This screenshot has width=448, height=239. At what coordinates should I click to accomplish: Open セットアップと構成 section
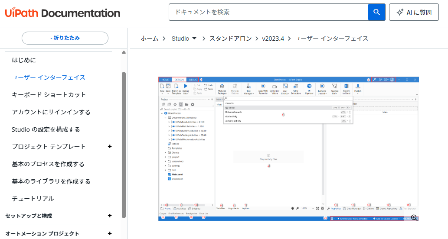pyautogui.click(x=29, y=216)
